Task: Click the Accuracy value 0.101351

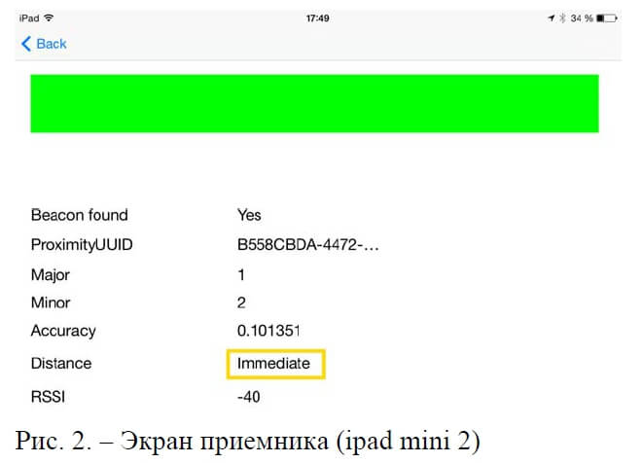Action: [268, 332]
